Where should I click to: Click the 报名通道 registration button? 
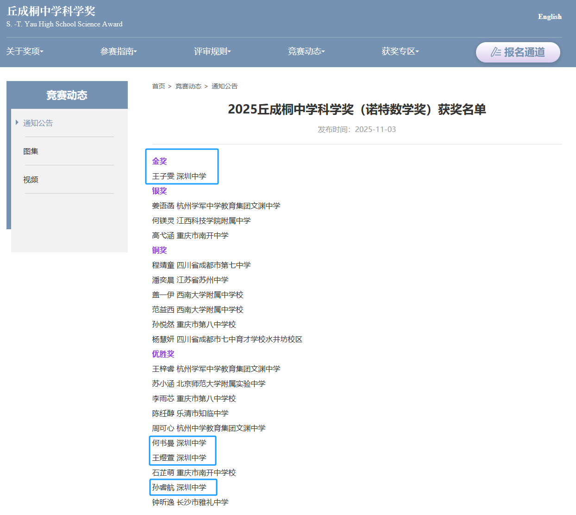518,52
